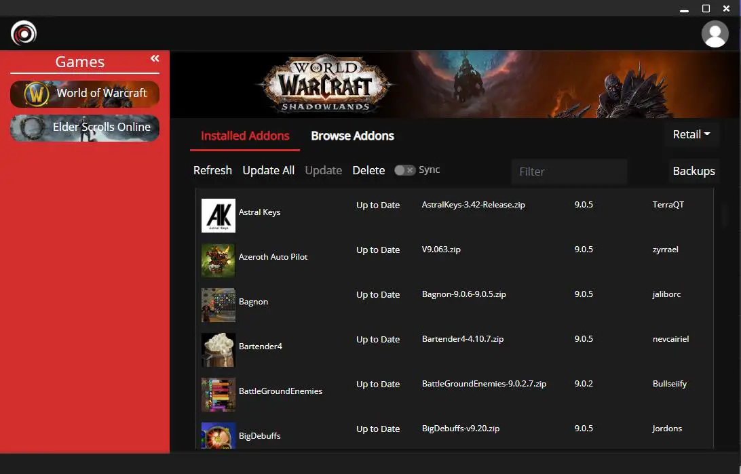741x474 pixels.
Task: Collapse the Games sidebar with the chevron
Action: coord(155,58)
